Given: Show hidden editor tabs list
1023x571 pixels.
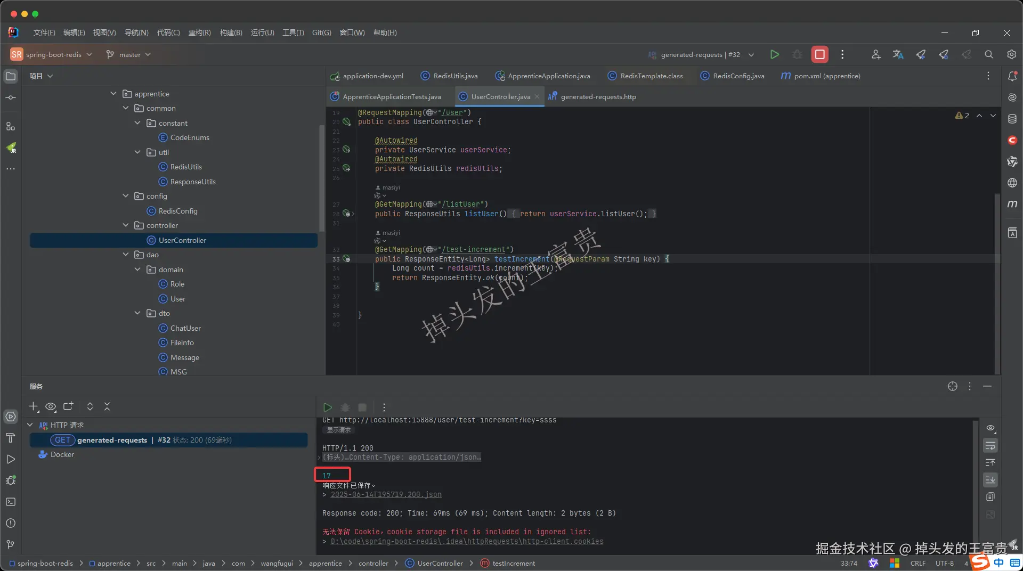Looking at the screenshot, I should (988, 76).
